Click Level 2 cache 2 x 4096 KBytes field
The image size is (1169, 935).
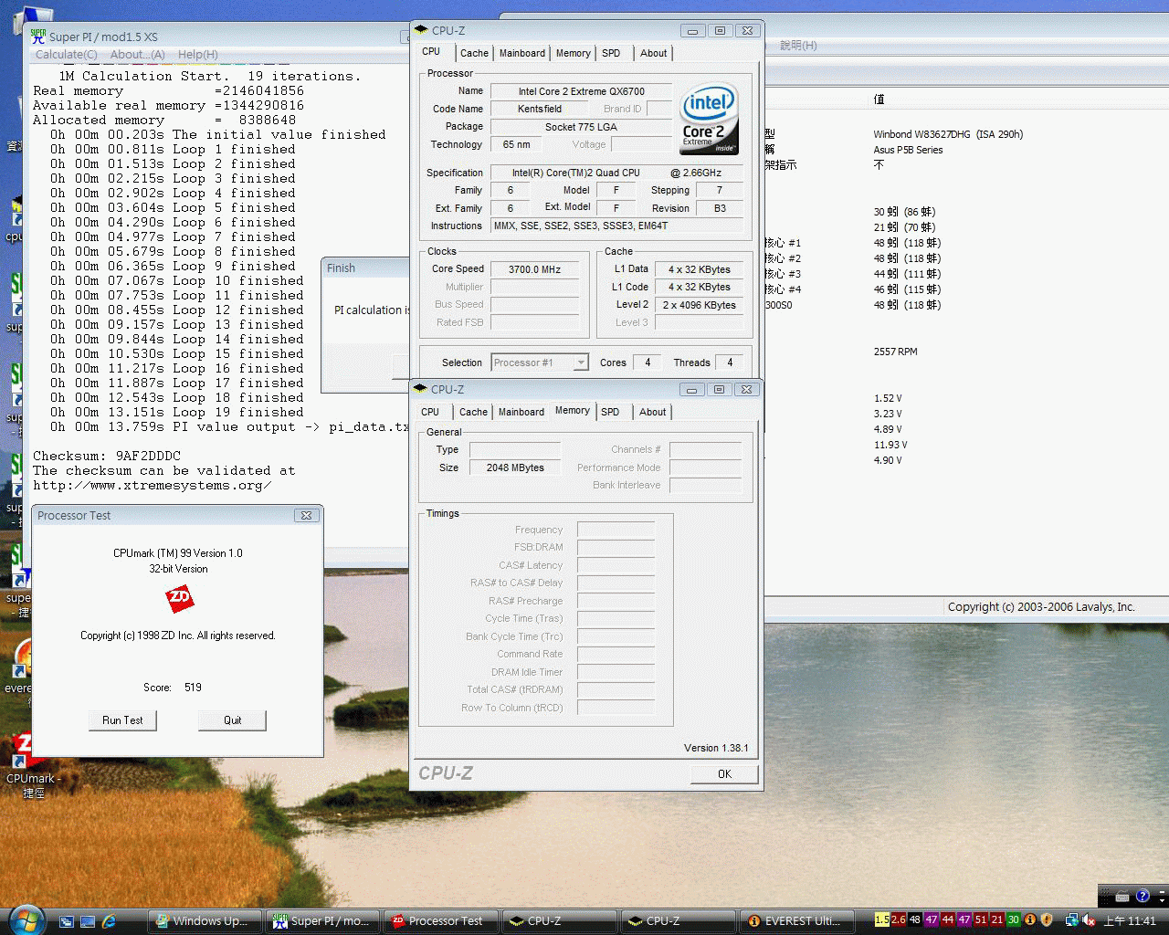click(699, 305)
